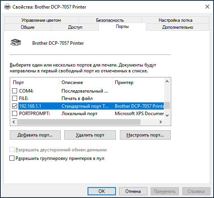The height and width of the screenshot is (198, 214).
Task: Click the Удалить порт button
Action: coord(90,135)
